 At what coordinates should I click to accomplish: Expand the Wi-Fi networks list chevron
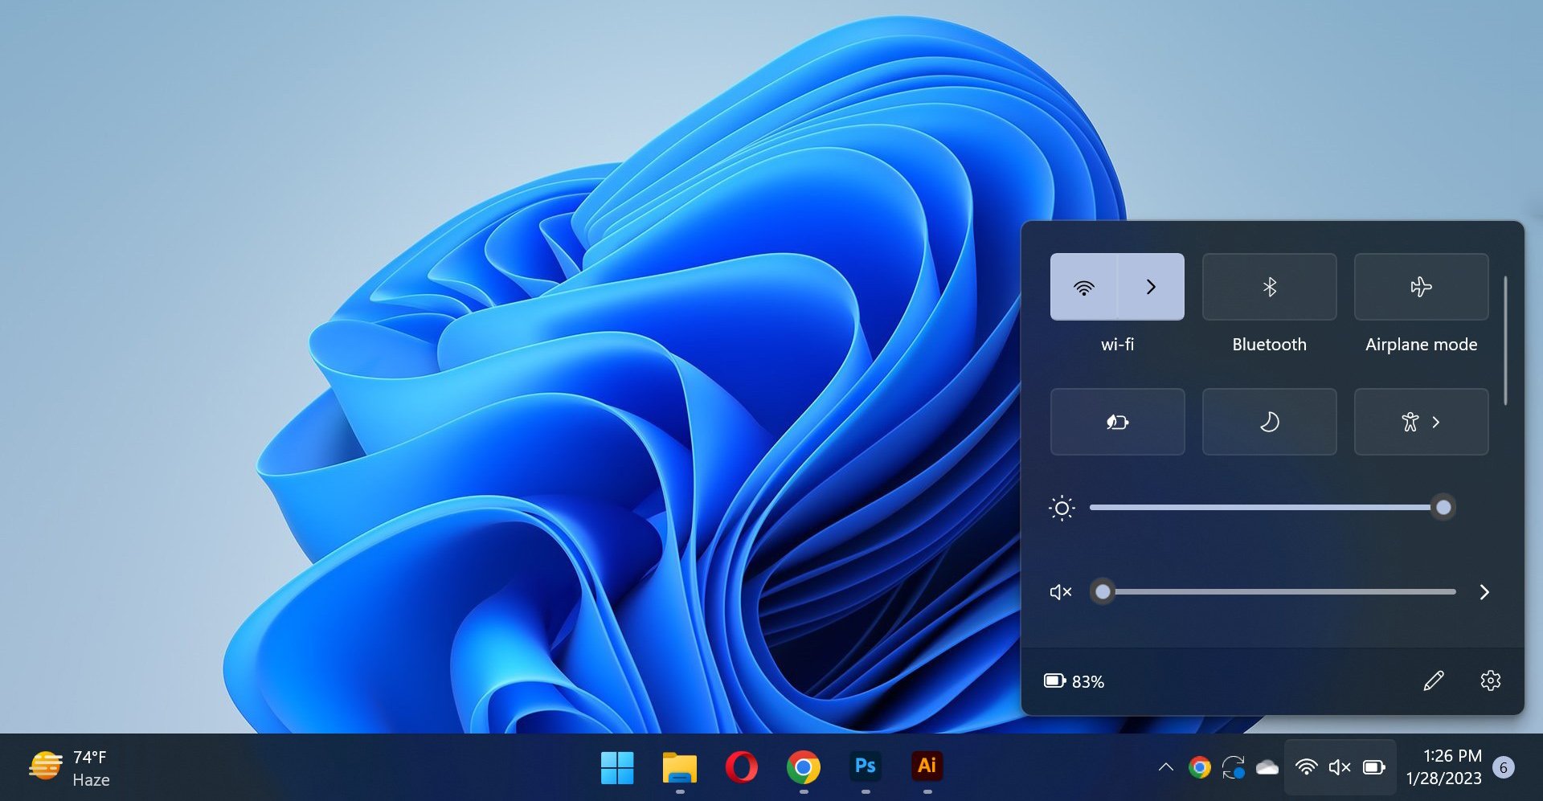coord(1151,287)
